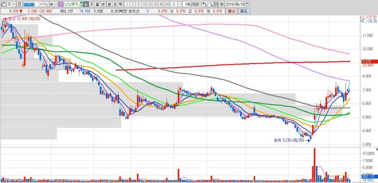Image resolution: width=378 pixels, height=183 pixels.
Task: Click the 3.03% value in info bar
Action: (x=98, y=11)
